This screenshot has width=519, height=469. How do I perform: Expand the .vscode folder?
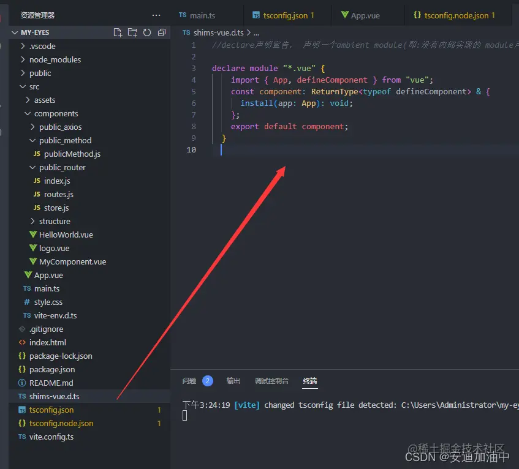[23, 46]
